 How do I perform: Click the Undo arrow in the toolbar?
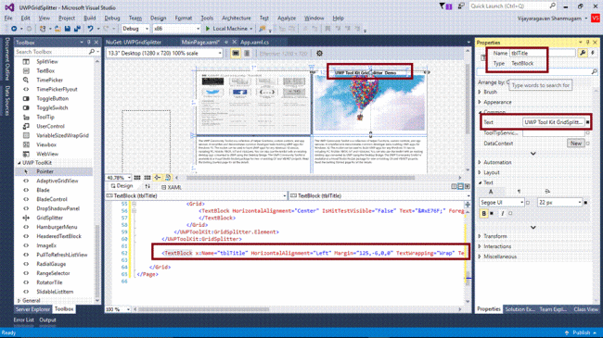pos(90,29)
